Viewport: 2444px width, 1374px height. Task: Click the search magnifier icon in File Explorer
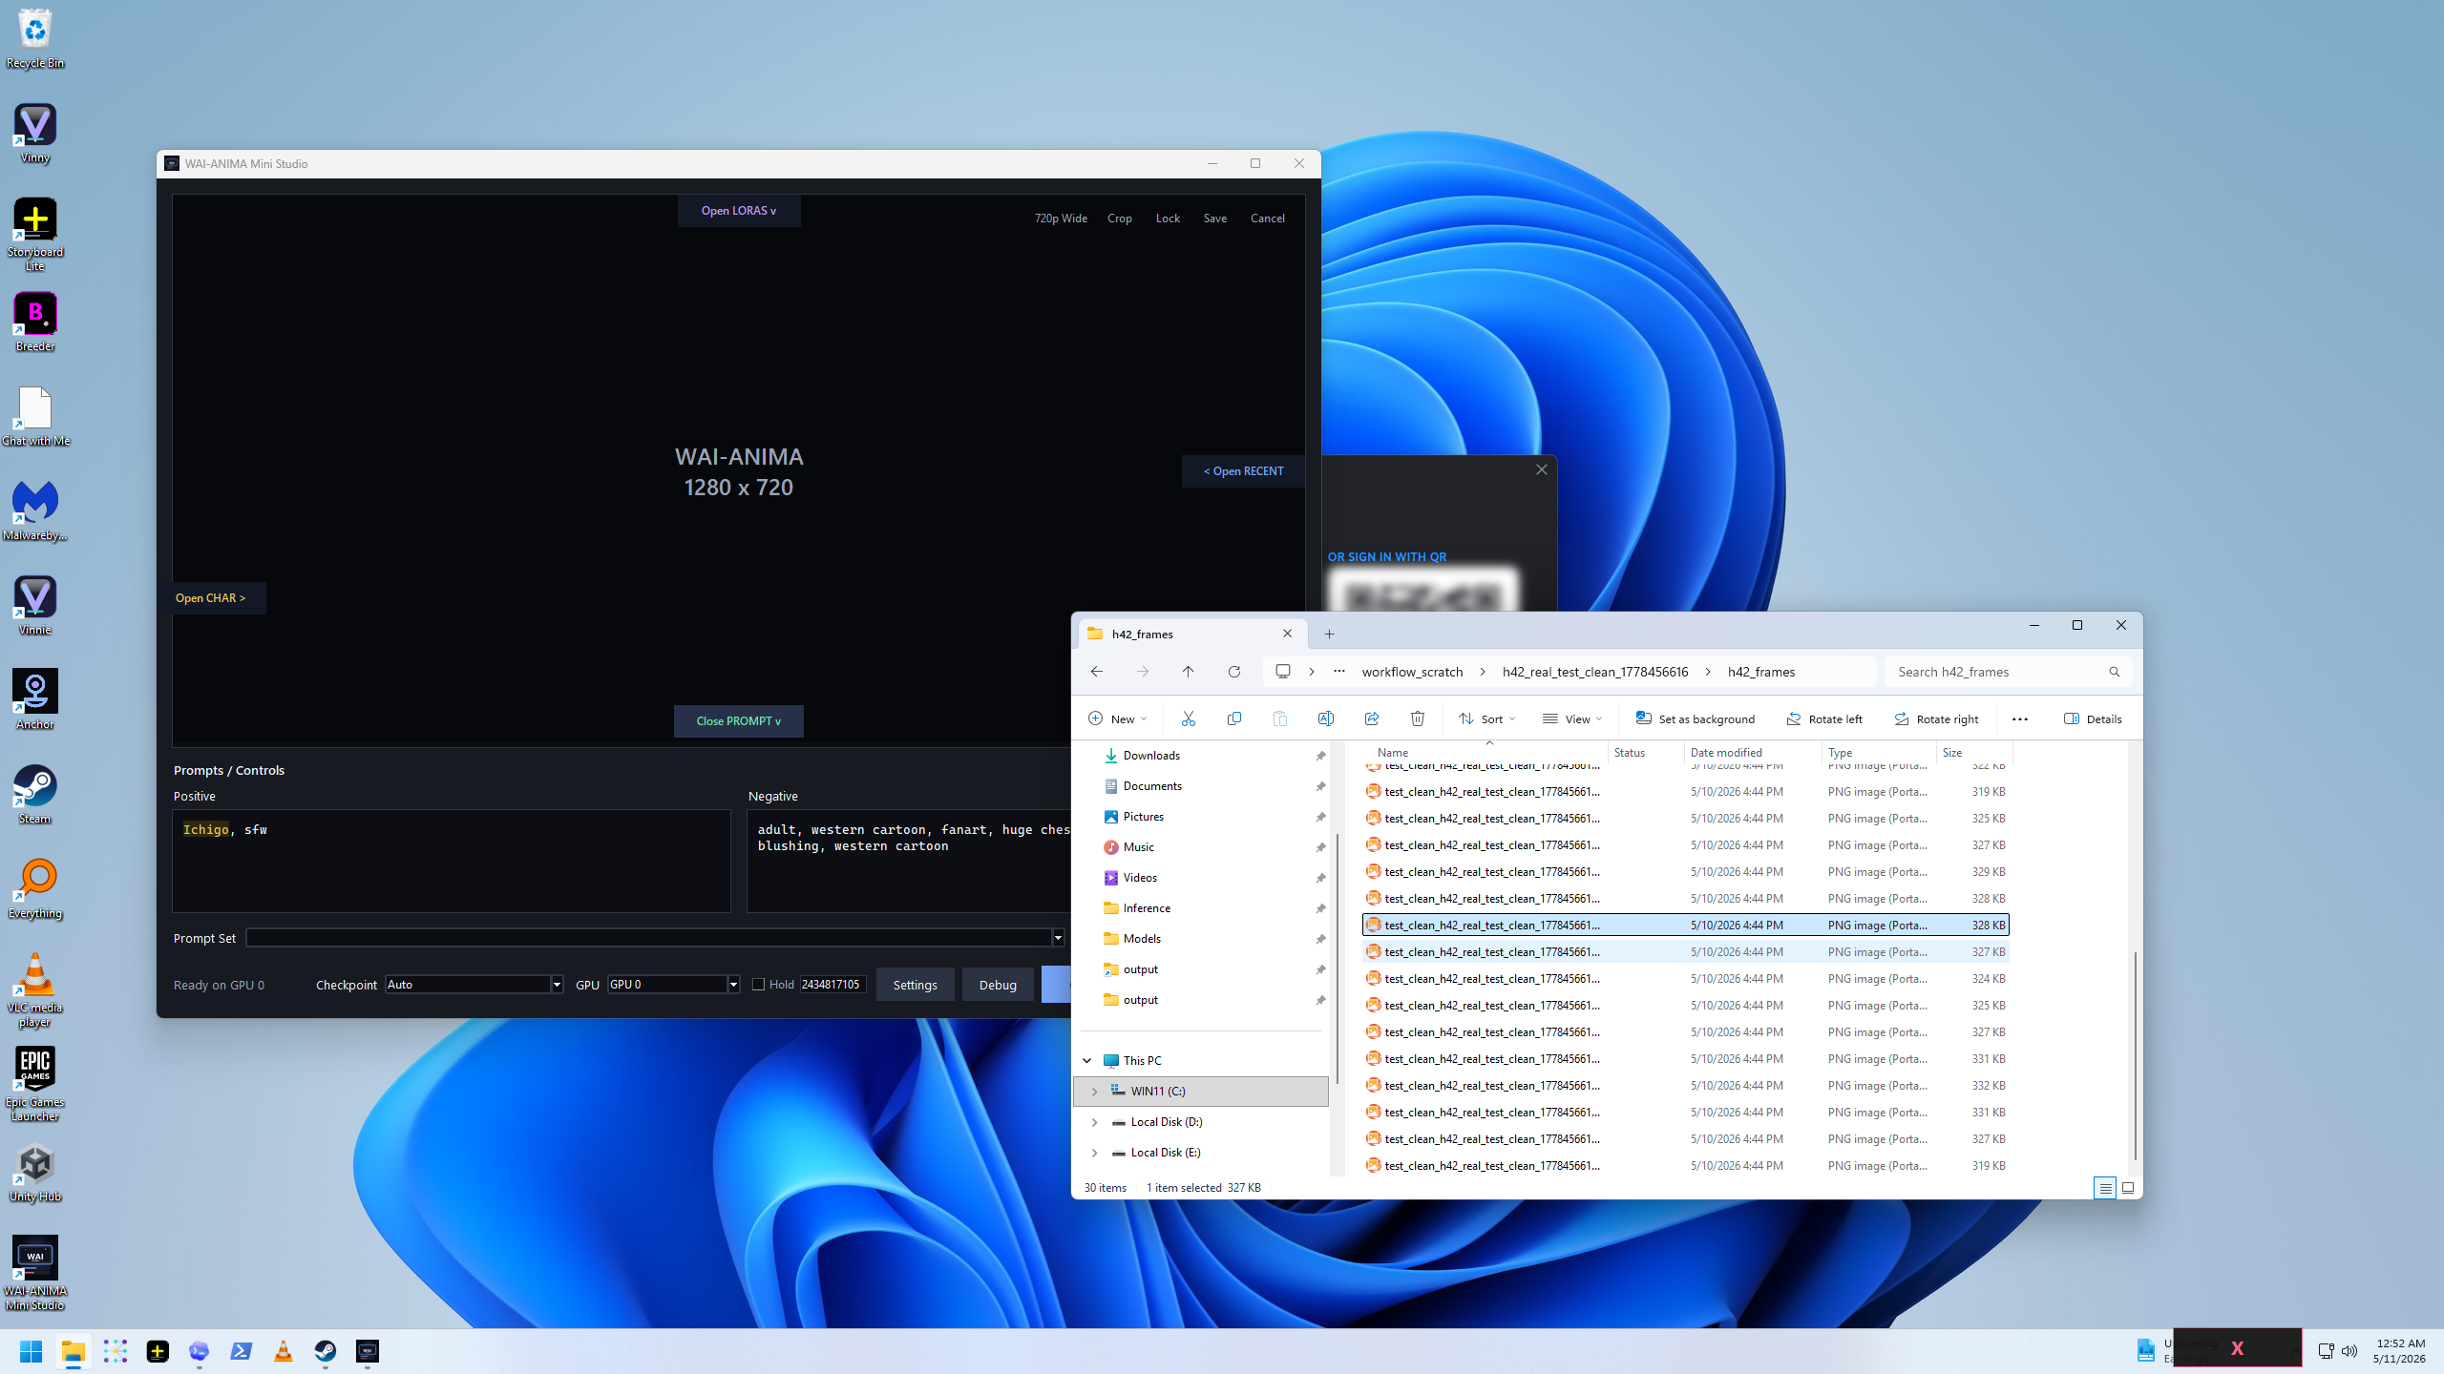click(x=2114, y=672)
